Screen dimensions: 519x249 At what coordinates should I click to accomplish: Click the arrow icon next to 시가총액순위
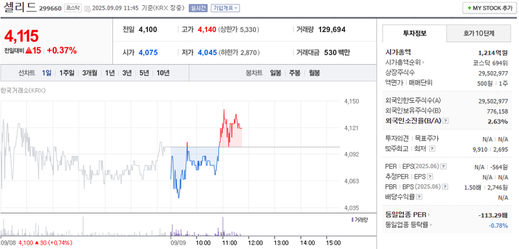(423, 62)
